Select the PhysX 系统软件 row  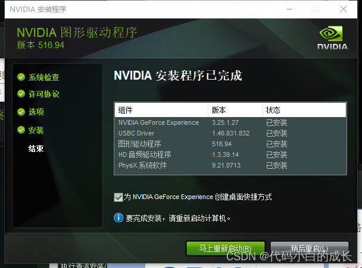pos(230,165)
